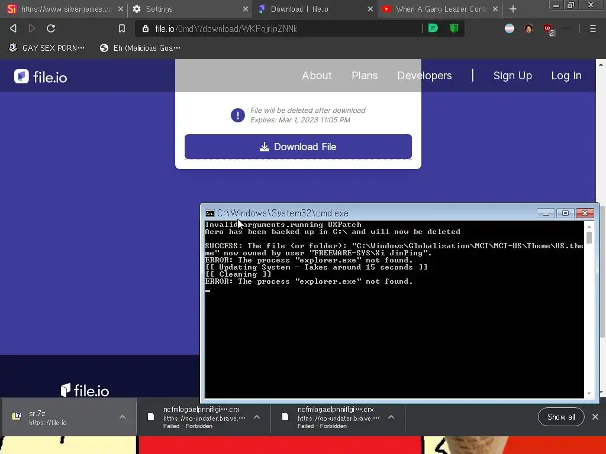Image resolution: width=606 pixels, height=454 pixels.
Task: Bookmark this page with the bookmark icon
Action: (122, 28)
